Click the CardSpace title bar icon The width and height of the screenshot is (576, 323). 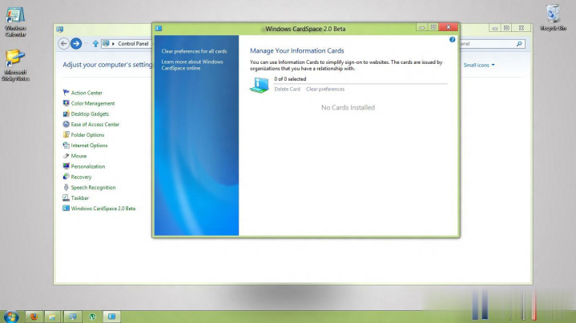(x=159, y=29)
